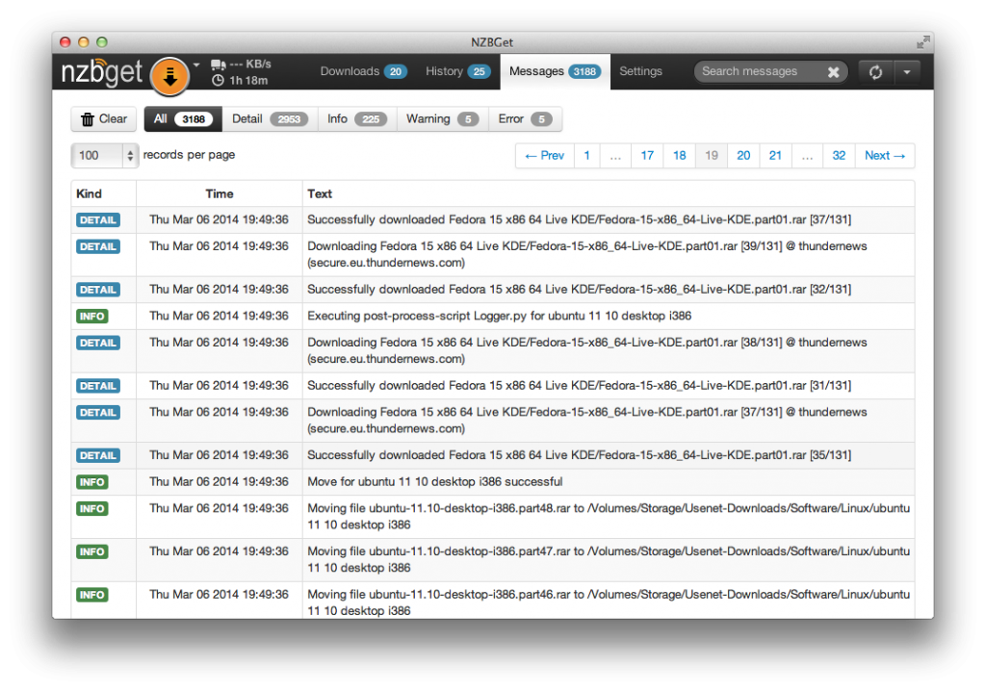986x691 pixels.
Task: Enable the Warning messages filter
Action: click(442, 118)
